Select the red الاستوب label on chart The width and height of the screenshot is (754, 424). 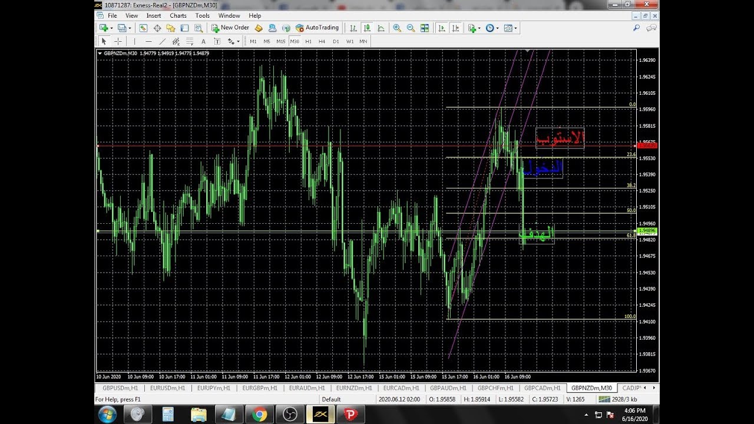tap(560, 138)
